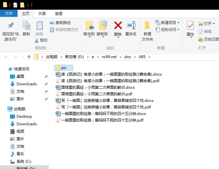
Task: Open 视频 in the sidebar
Action: click(x=17, y=132)
